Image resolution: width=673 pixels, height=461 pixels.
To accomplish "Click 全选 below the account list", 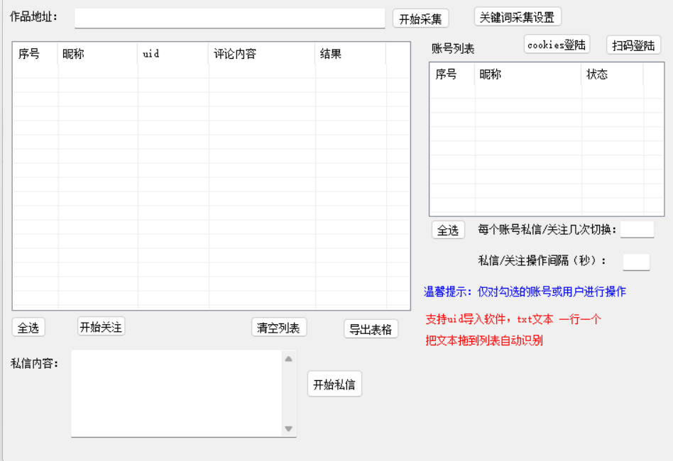I will tap(448, 230).
